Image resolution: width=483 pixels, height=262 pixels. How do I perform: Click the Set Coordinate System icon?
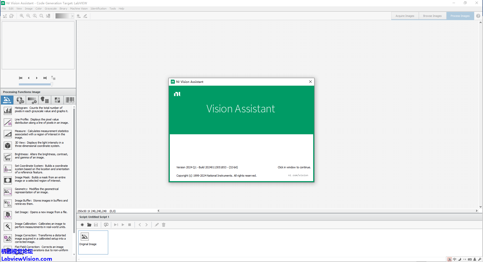(x=8, y=169)
